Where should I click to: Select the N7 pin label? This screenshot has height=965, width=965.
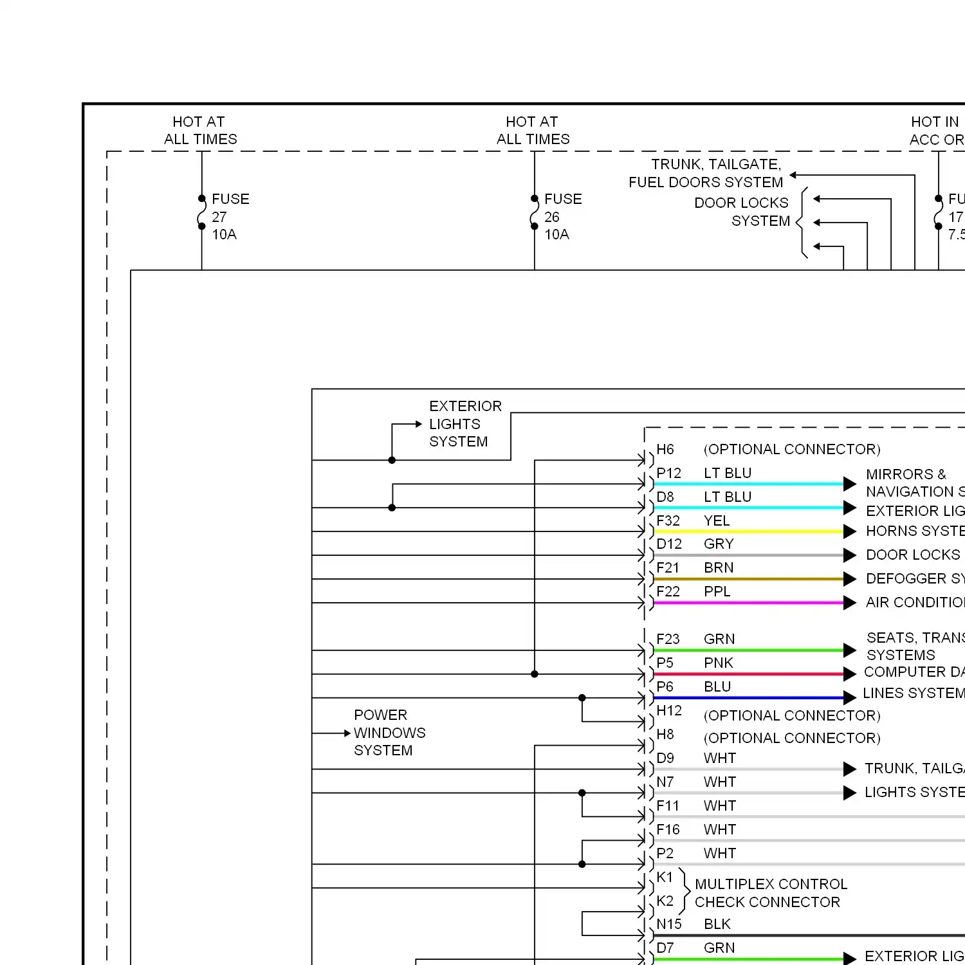click(x=665, y=782)
